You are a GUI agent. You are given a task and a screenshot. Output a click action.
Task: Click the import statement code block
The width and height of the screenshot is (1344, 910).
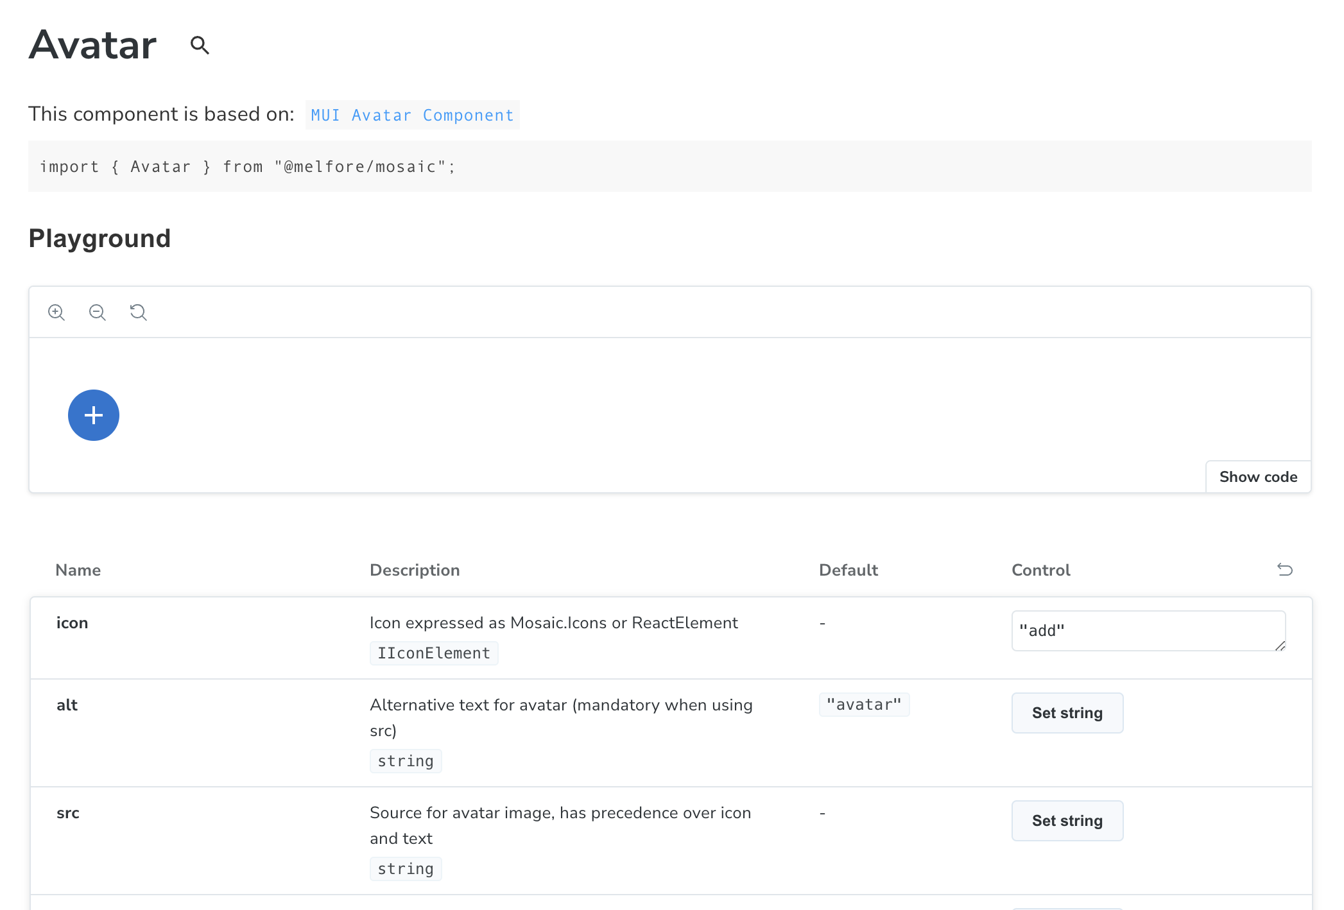(x=669, y=167)
